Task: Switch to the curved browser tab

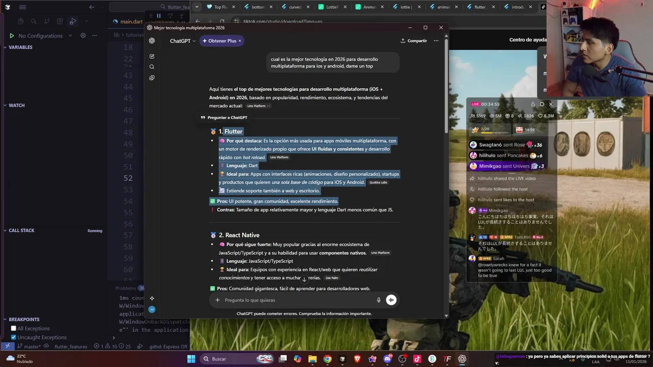Action: pos(295,7)
